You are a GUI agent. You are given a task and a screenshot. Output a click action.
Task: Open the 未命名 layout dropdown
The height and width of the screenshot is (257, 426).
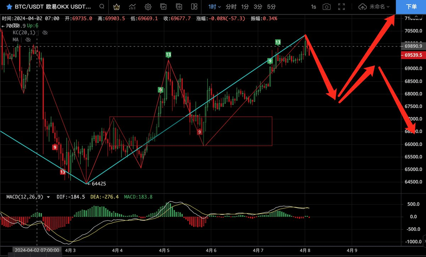[x=379, y=7]
